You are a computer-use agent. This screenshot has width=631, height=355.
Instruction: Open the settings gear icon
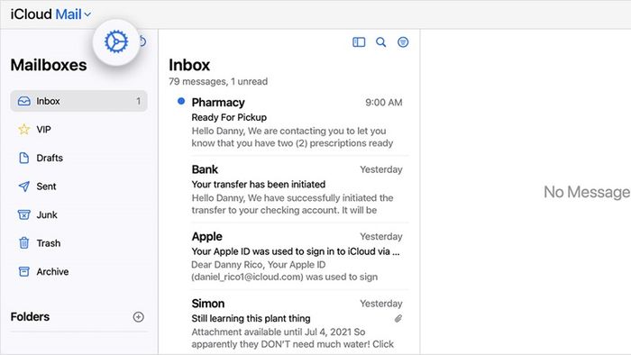(x=116, y=41)
